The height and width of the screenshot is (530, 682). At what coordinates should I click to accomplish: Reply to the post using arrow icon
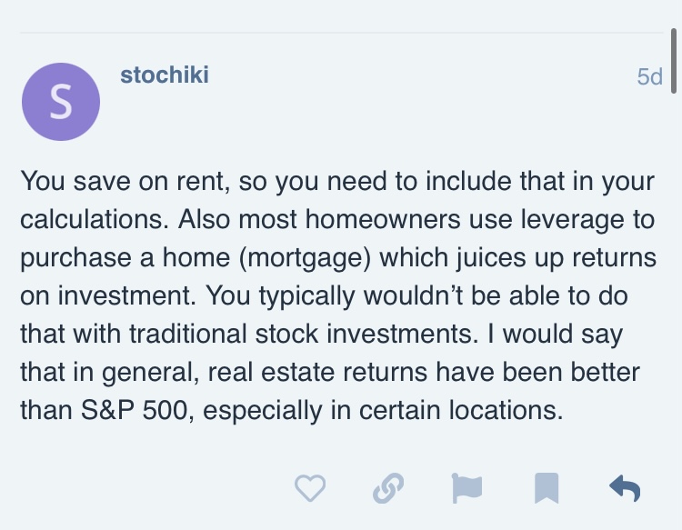point(625,488)
